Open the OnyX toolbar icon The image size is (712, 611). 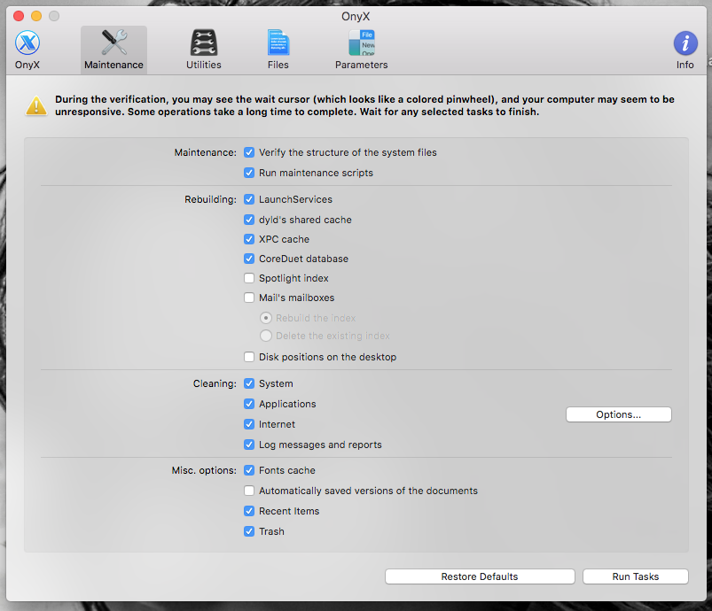pyautogui.click(x=27, y=50)
